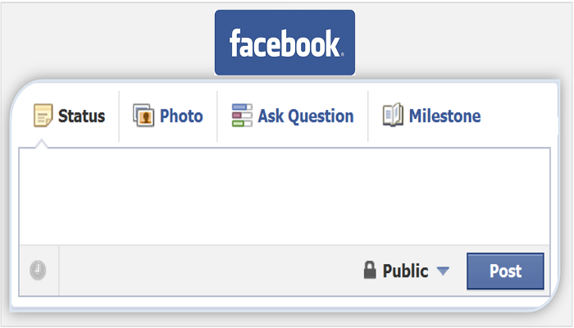
Task: Click the blue Post button
Action: 505,271
